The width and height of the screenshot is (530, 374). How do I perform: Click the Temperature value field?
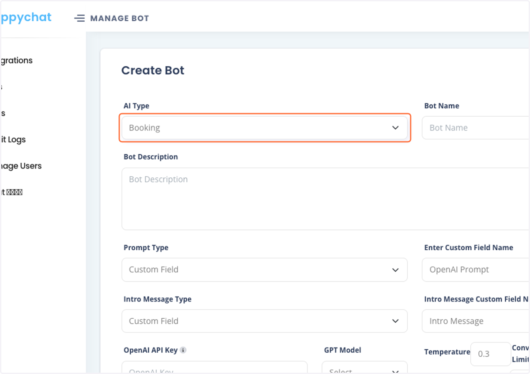[x=491, y=354]
